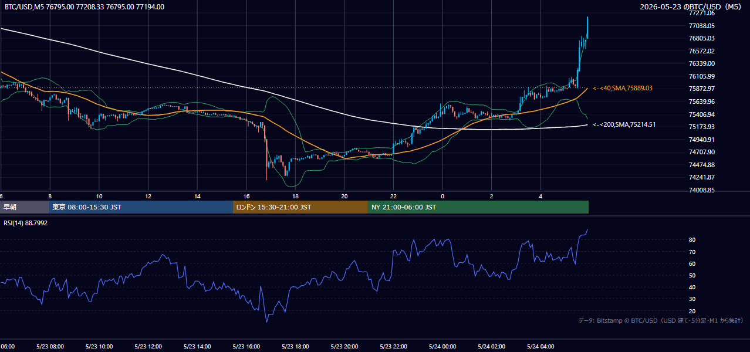Click the 5/23 10:00 bottom time label
Viewport: 750px width, 352px height.
[x=99, y=347]
